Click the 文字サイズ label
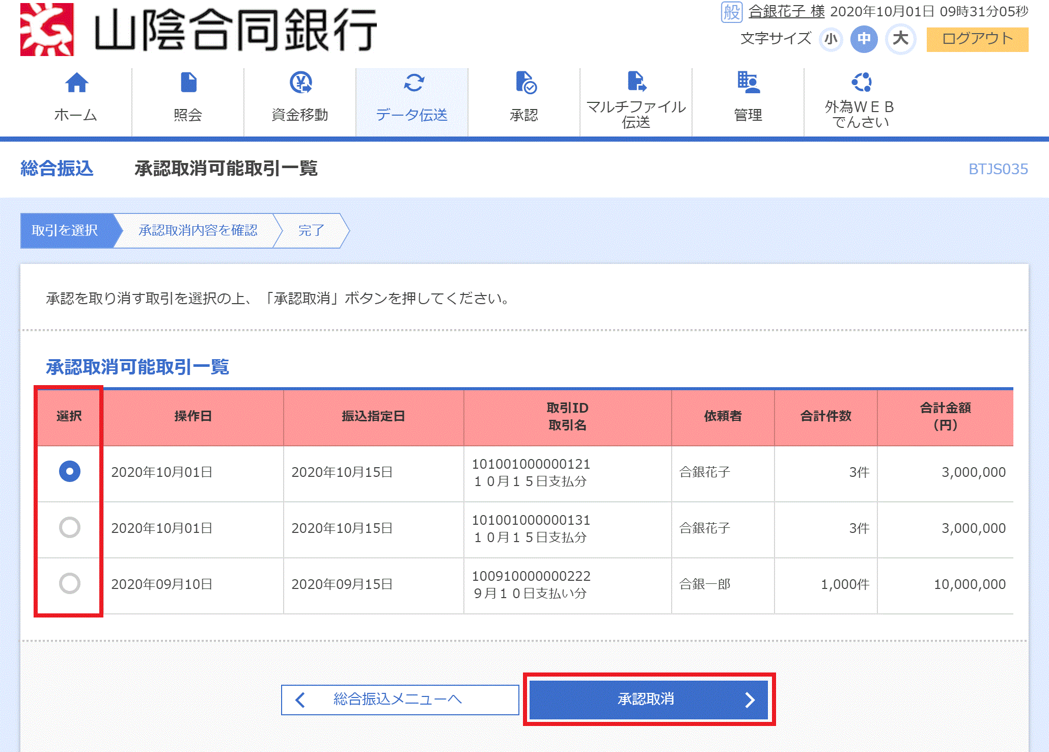Viewport: 1049px width, 752px height. pyautogui.click(x=776, y=39)
